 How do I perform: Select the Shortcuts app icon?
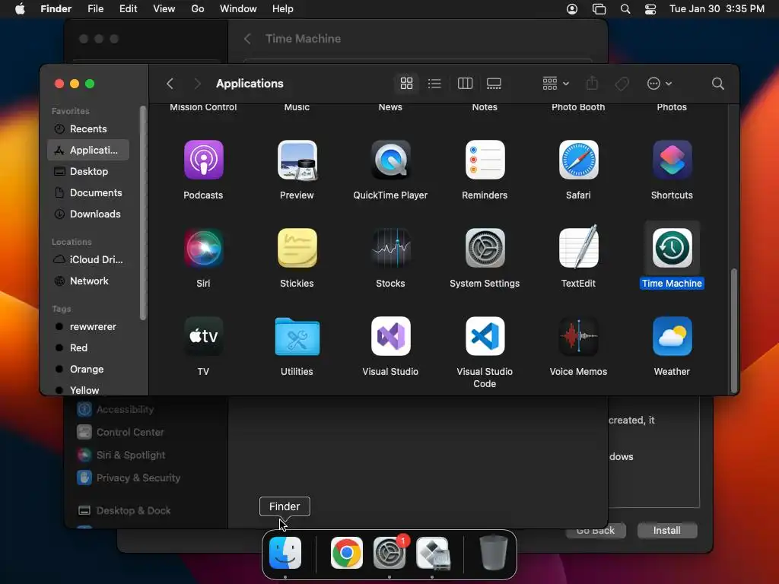coord(672,160)
